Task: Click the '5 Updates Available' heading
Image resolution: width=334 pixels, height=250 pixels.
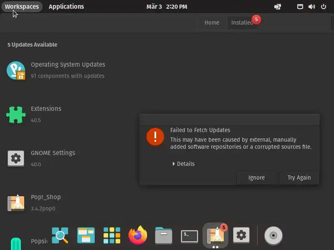Action: click(33, 45)
